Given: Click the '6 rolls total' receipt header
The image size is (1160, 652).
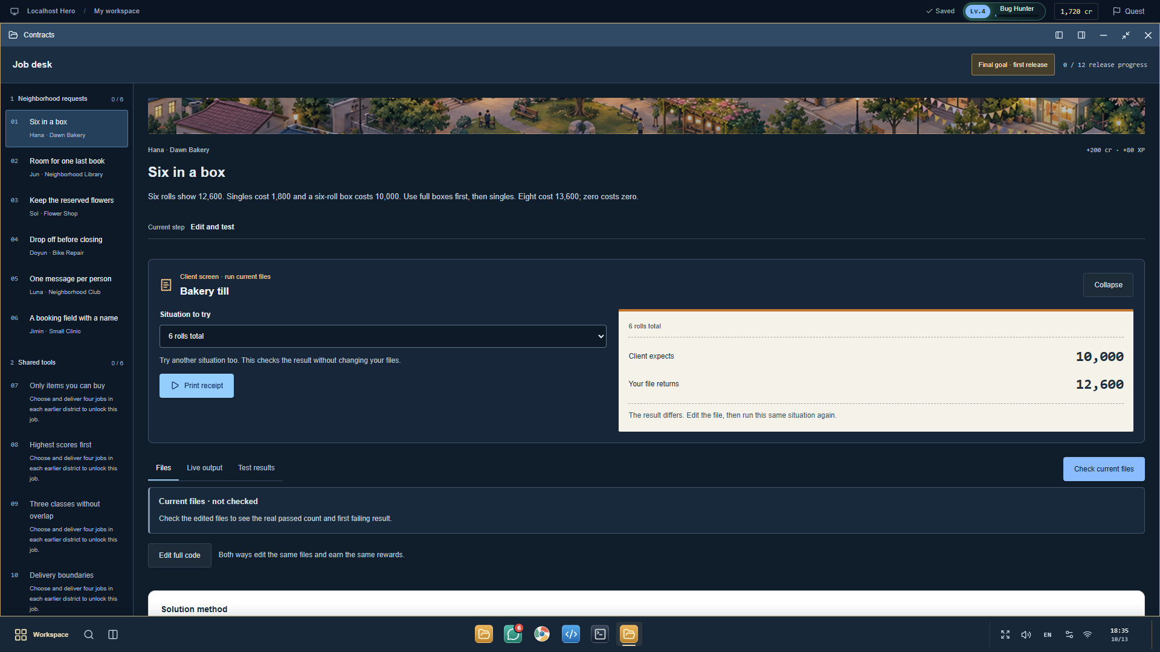Looking at the screenshot, I should point(645,326).
